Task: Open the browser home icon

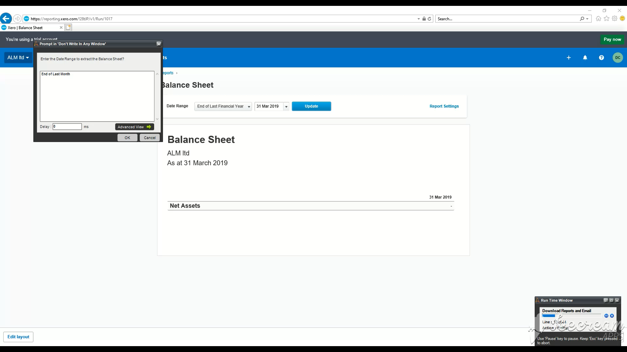Action: [598, 19]
